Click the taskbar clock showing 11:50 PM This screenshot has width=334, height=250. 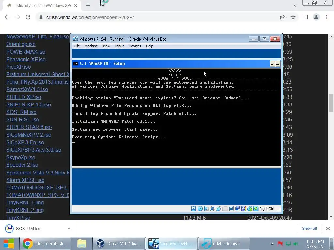(x=315, y=244)
